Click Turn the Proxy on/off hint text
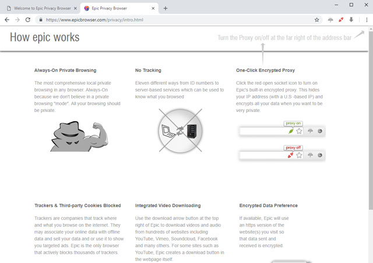This screenshot has width=373, height=263. tap(284, 37)
